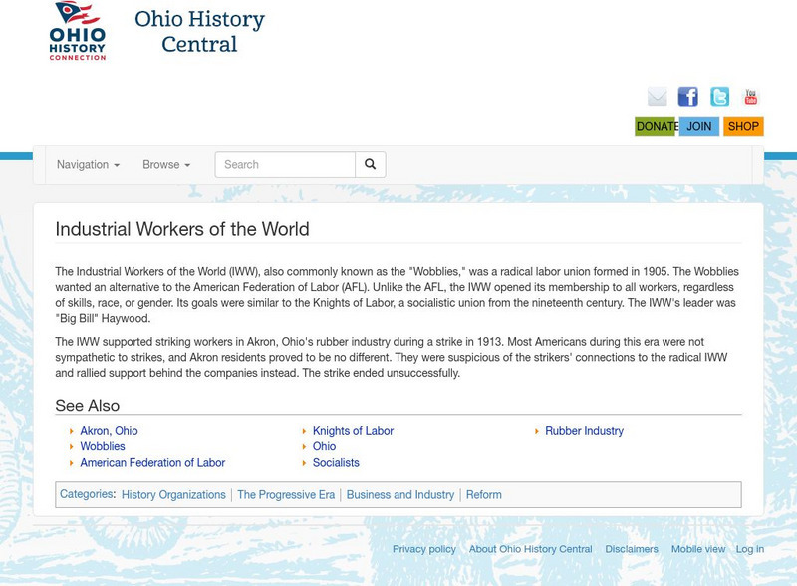This screenshot has height=586, width=797.
Task: Click the Facebook icon
Action: coord(687,97)
